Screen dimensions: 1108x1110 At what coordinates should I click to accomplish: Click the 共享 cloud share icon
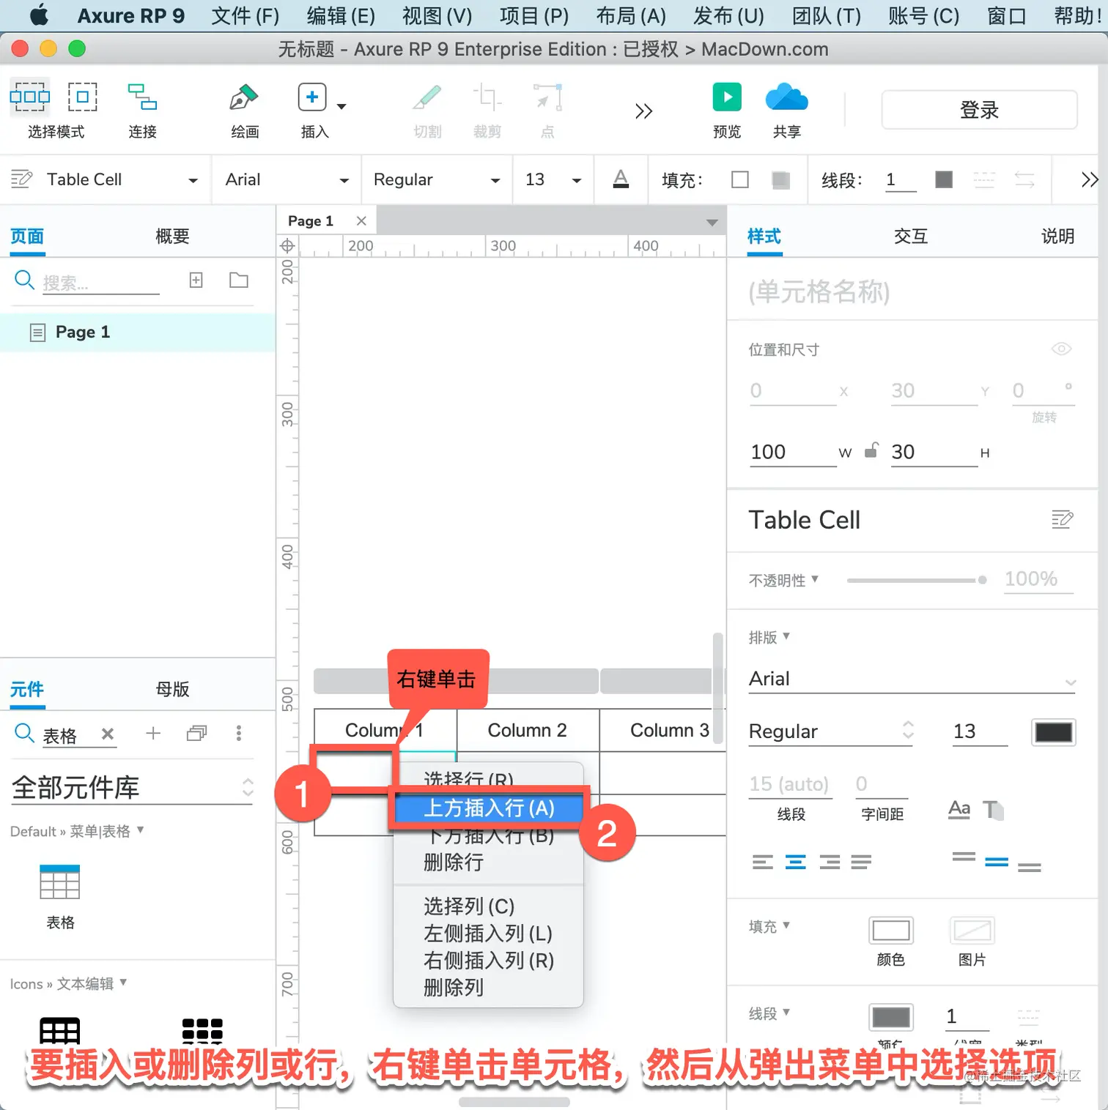click(786, 97)
